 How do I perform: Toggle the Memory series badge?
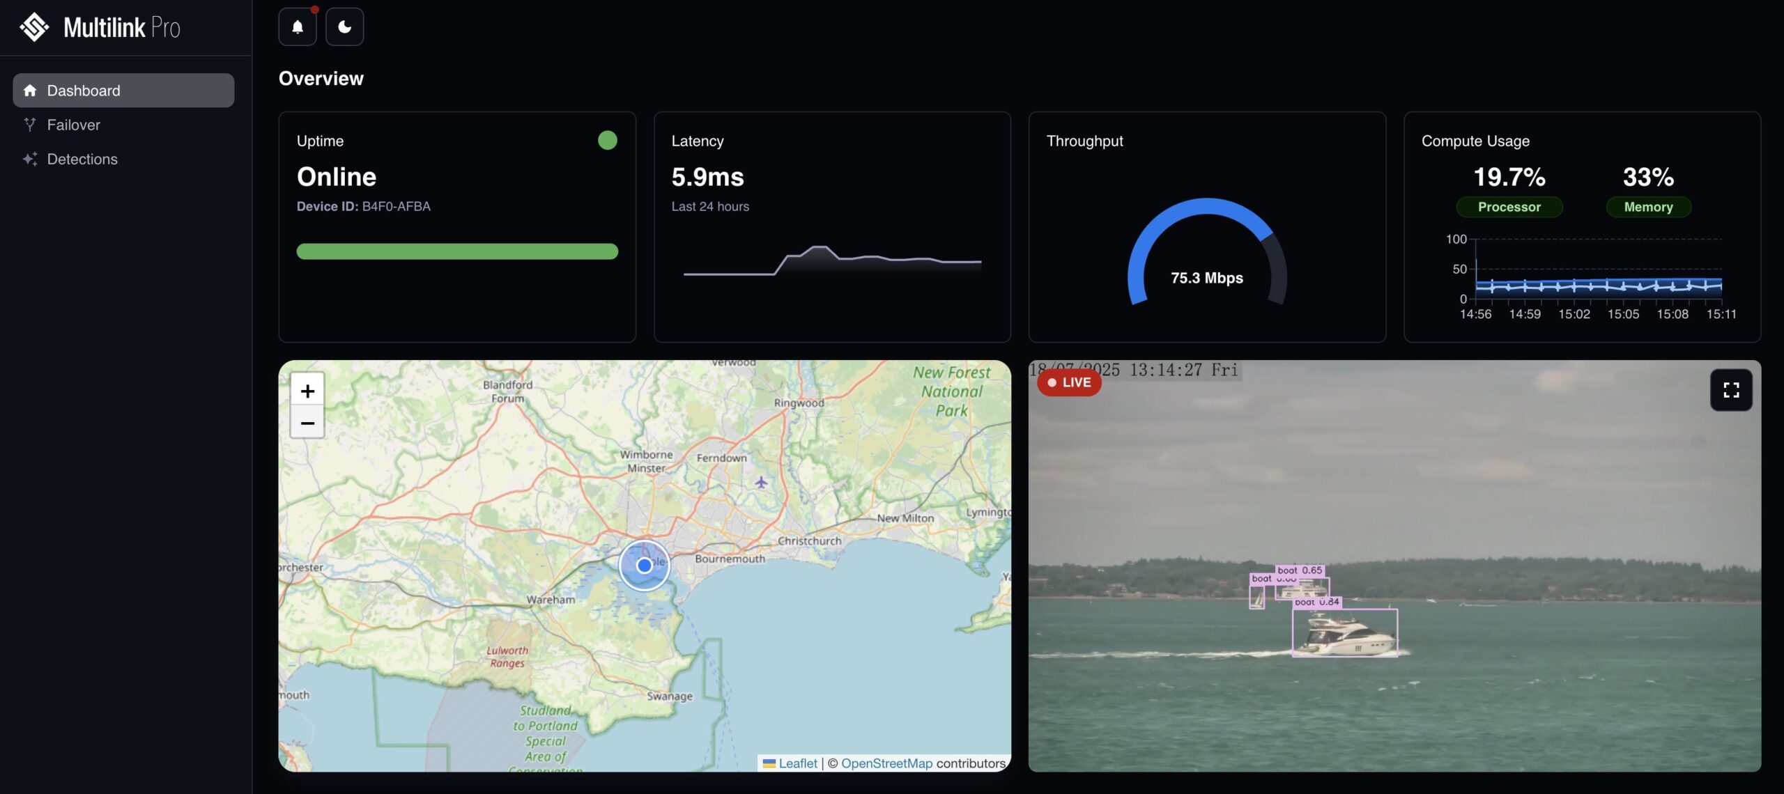1648,207
